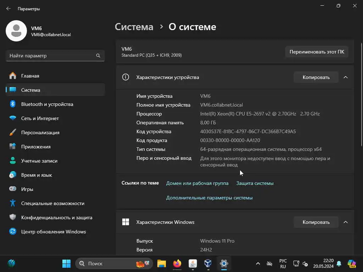The height and width of the screenshot is (272, 363).
Task: Switch input language РУС RU
Action: coord(283,263)
